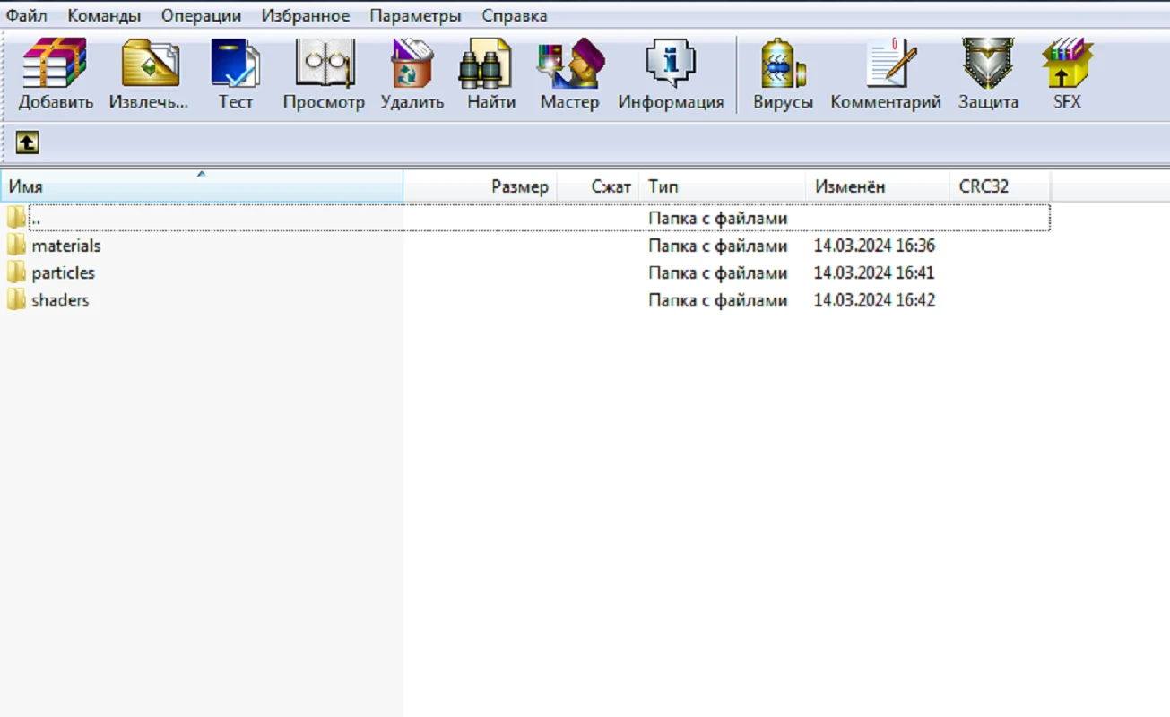Open the Справка menu
The height and width of the screenshot is (717, 1170).
[x=515, y=15]
